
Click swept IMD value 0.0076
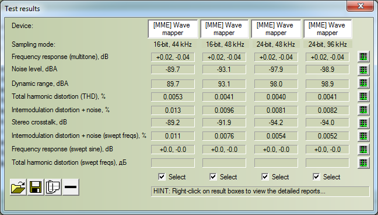click(x=224, y=136)
